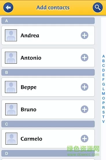Jump to letter M in index
Screen dimensions: 106x160
point(103,93)
